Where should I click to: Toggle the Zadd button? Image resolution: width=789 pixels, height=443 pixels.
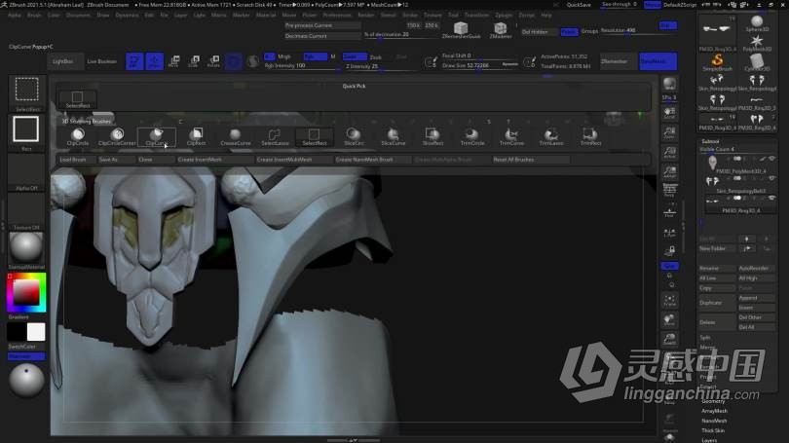click(x=355, y=56)
